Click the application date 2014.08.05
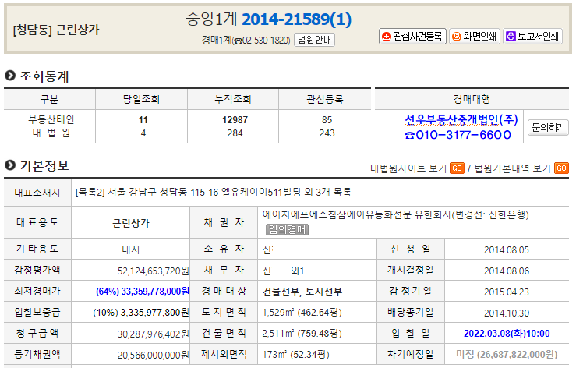This screenshot has width=576, height=368. tap(507, 250)
